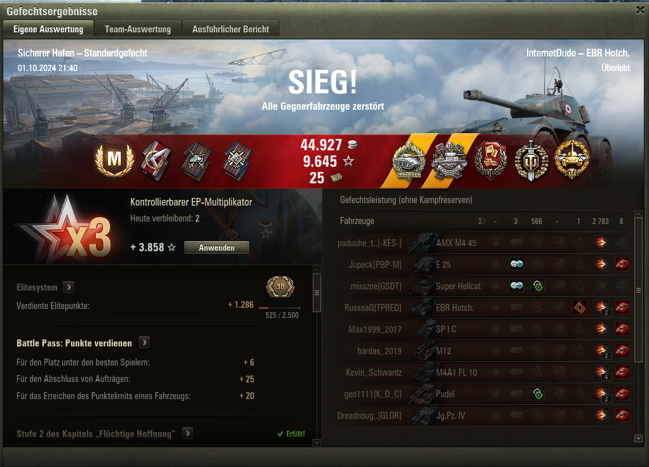Select player Kevin_Schwantz in vehicle list
Screen dimensions: 649x467
click(374, 372)
